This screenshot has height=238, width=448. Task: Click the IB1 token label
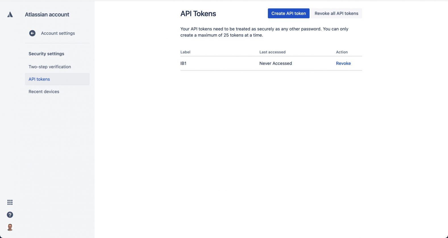[184, 63]
